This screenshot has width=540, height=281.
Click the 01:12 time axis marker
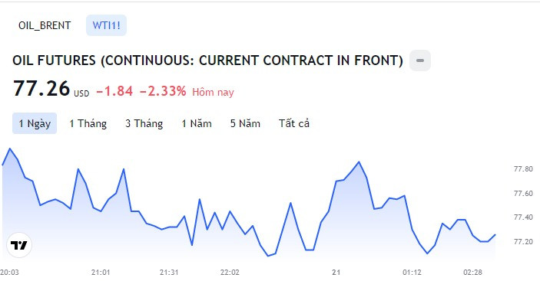pyautogui.click(x=412, y=273)
